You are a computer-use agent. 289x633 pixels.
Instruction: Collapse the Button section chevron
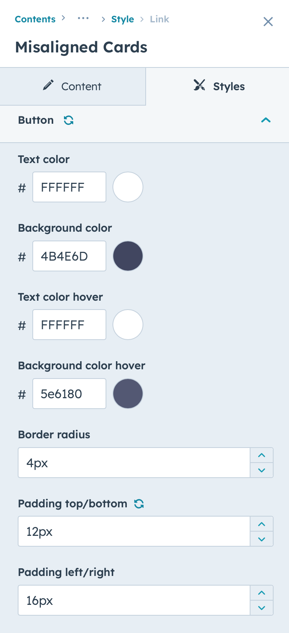(x=266, y=120)
